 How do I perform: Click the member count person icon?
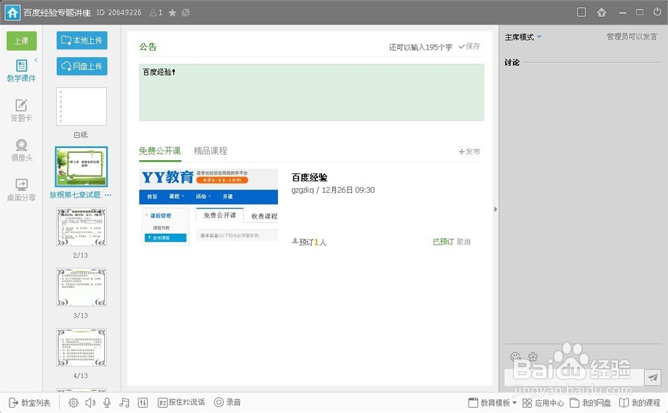coord(153,13)
